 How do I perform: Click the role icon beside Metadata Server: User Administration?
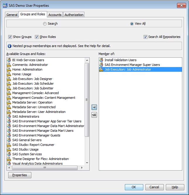tap(9, 112)
